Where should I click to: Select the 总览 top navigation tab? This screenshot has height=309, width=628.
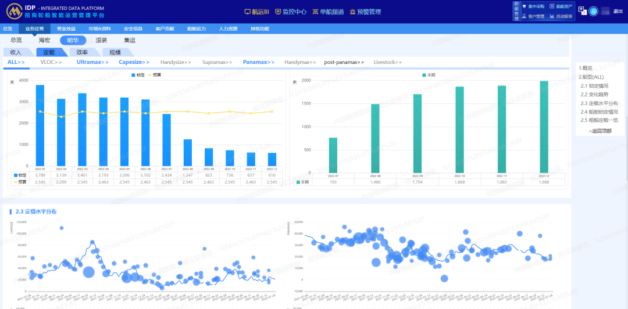point(8,29)
